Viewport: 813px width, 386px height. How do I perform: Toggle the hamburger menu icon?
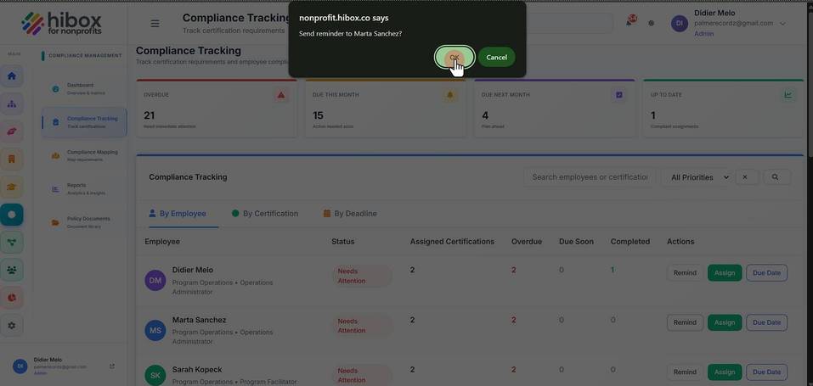[x=155, y=23]
